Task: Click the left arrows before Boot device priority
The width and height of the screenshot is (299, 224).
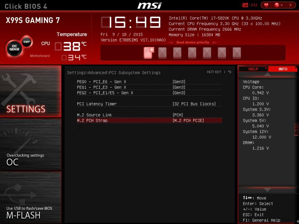Action: (171, 42)
